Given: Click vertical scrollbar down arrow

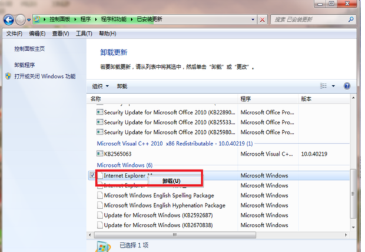Looking at the screenshot, I should tap(353, 227).
